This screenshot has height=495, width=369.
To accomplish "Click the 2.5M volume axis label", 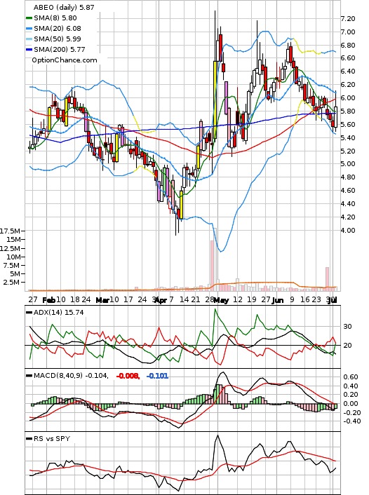I will tap(12, 282).
